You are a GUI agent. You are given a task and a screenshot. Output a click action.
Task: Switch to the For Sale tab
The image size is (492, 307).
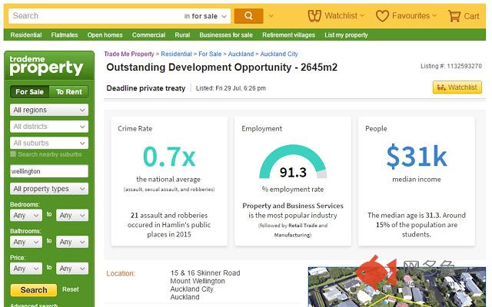click(29, 92)
